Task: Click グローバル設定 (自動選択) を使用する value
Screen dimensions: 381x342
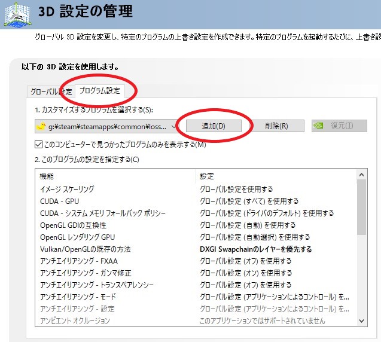Action: pos(255,237)
